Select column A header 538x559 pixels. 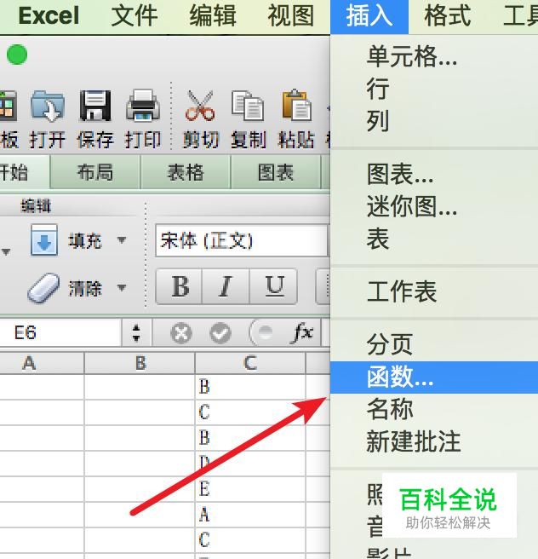pos(42,363)
